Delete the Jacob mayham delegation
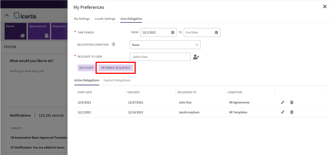This screenshot has width=331, height=155. tap(292, 112)
